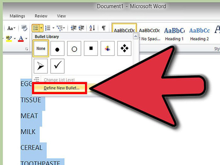Click the word MEAT in the document

coord(29,116)
